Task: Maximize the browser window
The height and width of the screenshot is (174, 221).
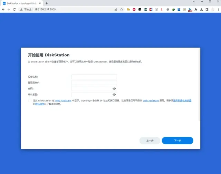Action: coord(210,1)
